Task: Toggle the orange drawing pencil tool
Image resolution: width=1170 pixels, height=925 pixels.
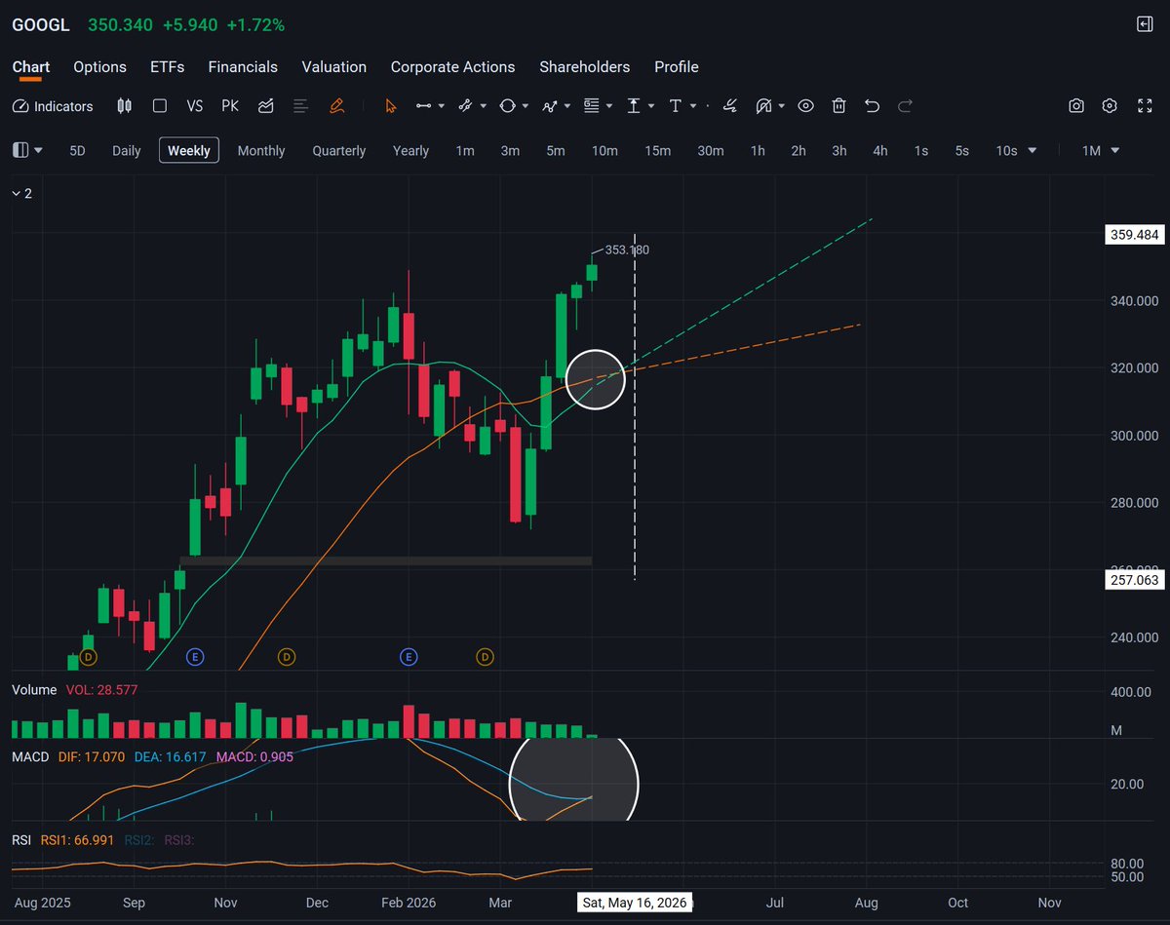Action: [x=336, y=106]
